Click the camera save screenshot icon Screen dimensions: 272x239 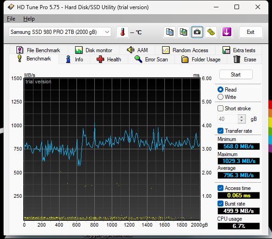click(x=197, y=32)
